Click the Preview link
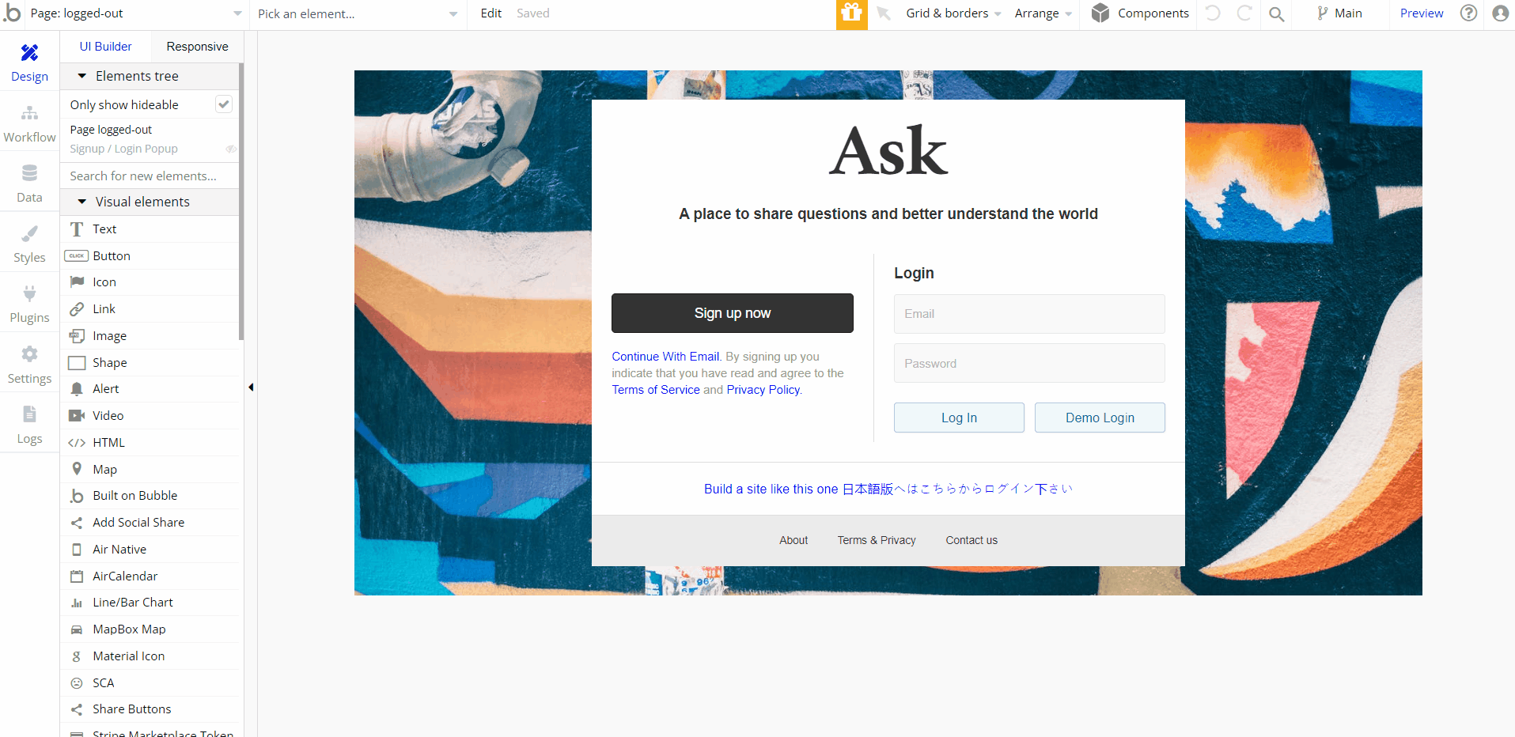Image resolution: width=1515 pixels, height=737 pixels. pyautogui.click(x=1422, y=13)
